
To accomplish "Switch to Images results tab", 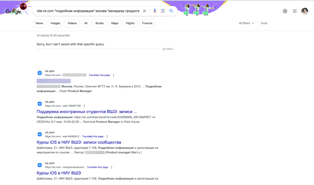I will point(55,23).
